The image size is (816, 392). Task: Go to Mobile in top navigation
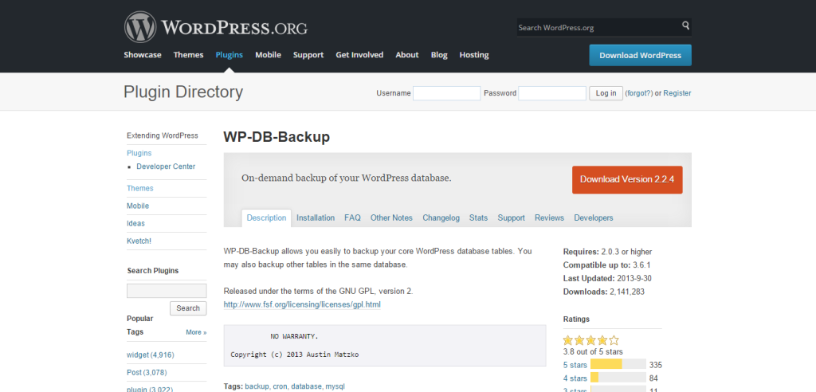pos(268,55)
